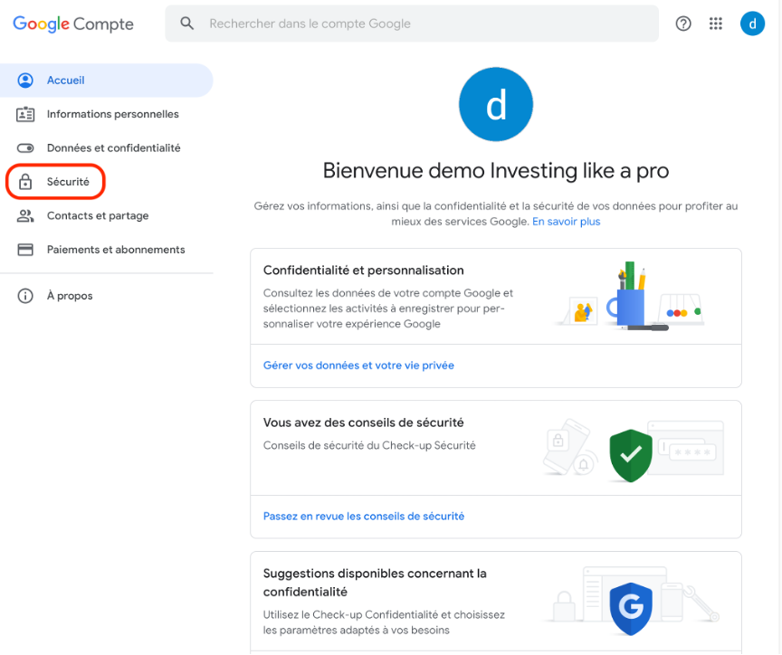The image size is (782, 655).
Task: Open the help question mark icon
Action: tap(683, 24)
